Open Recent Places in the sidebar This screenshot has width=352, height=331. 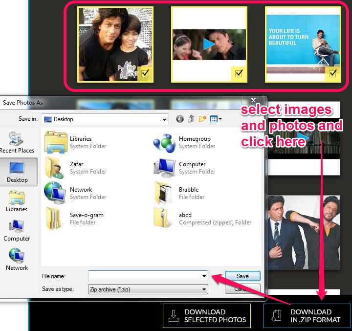(17, 143)
